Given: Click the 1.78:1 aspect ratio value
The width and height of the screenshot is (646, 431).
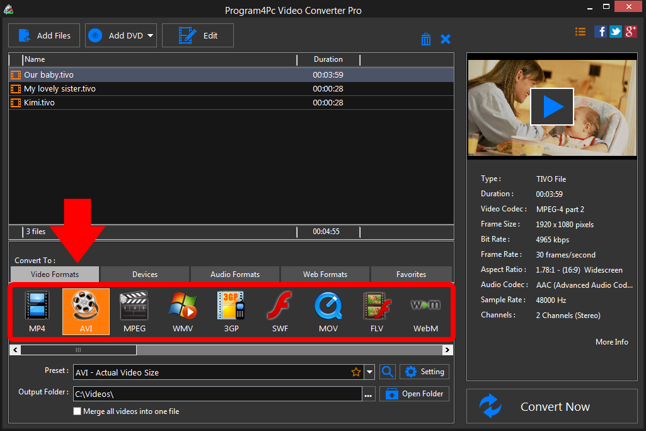Looking at the screenshot, I should pos(579,270).
